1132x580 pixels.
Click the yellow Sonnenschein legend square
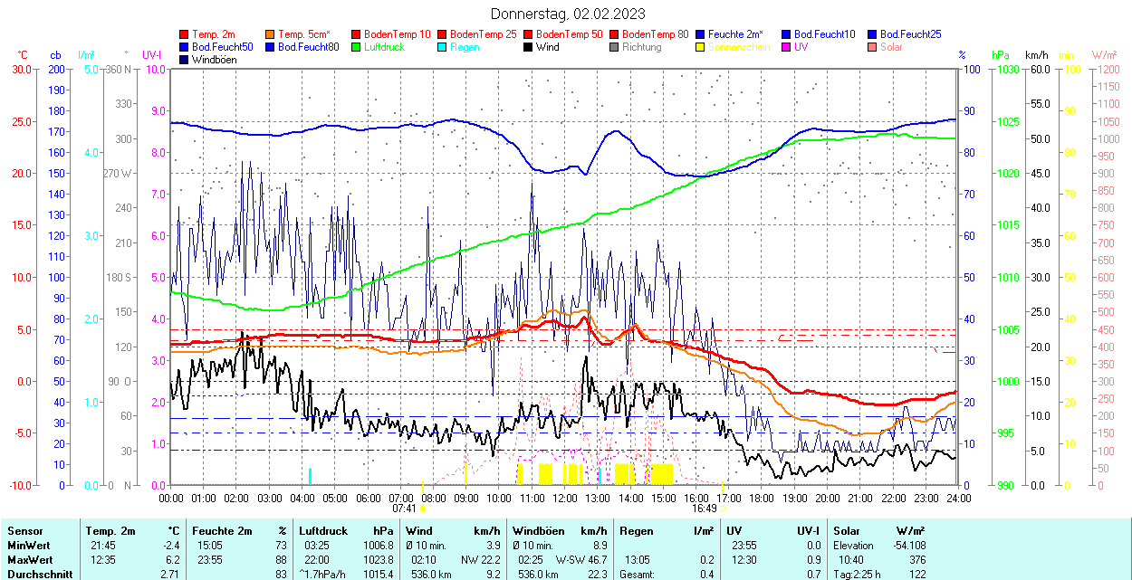pos(701,47)
